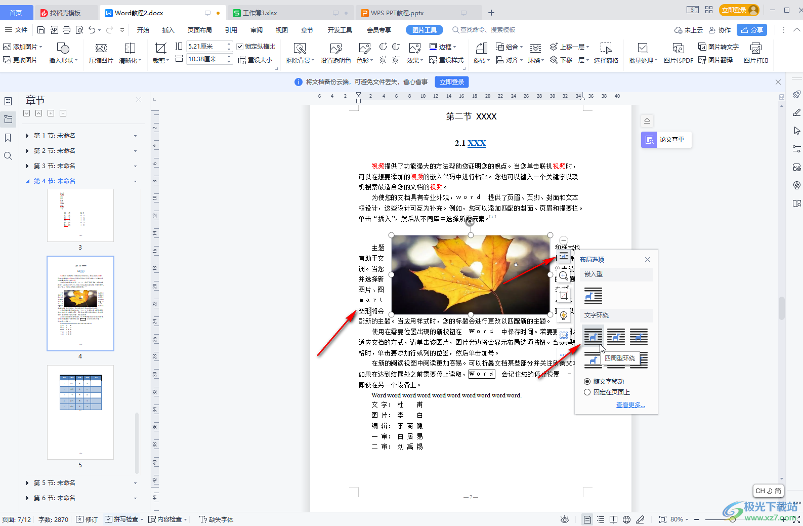Click the save document icon

click(x=41, y=30)
